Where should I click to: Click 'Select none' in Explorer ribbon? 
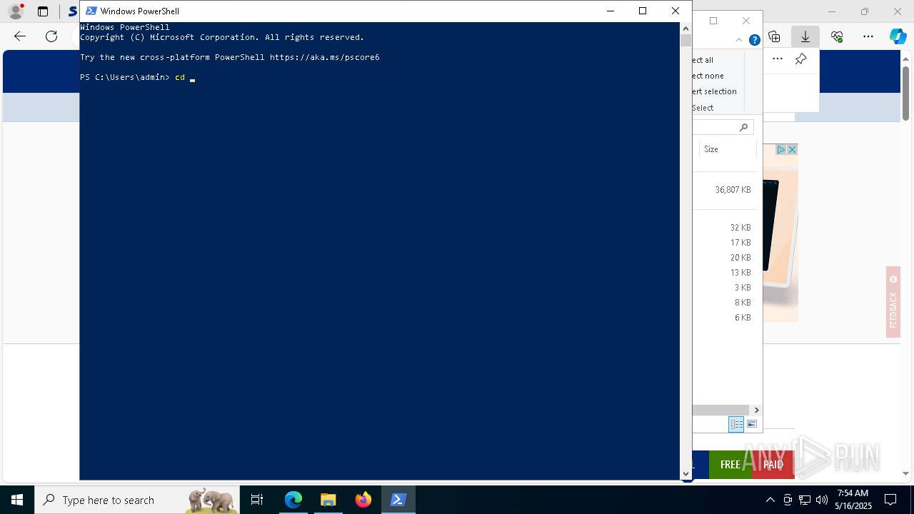coord(708,76)
